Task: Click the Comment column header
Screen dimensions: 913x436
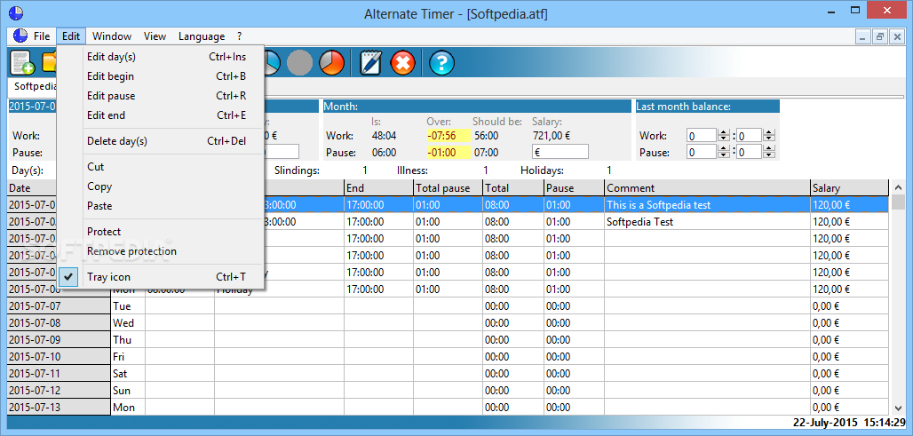Action: coord(707,188)
